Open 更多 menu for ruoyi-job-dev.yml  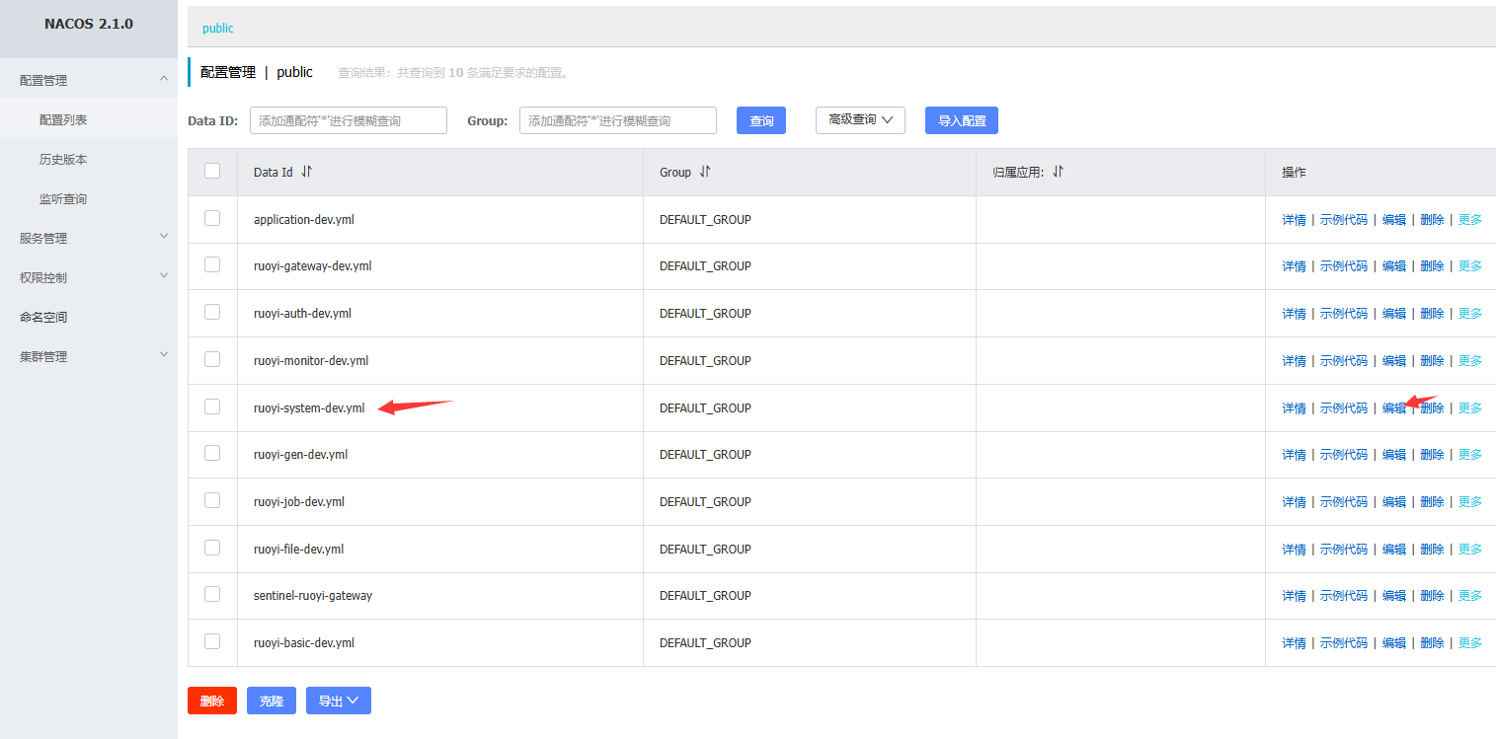1470,502
